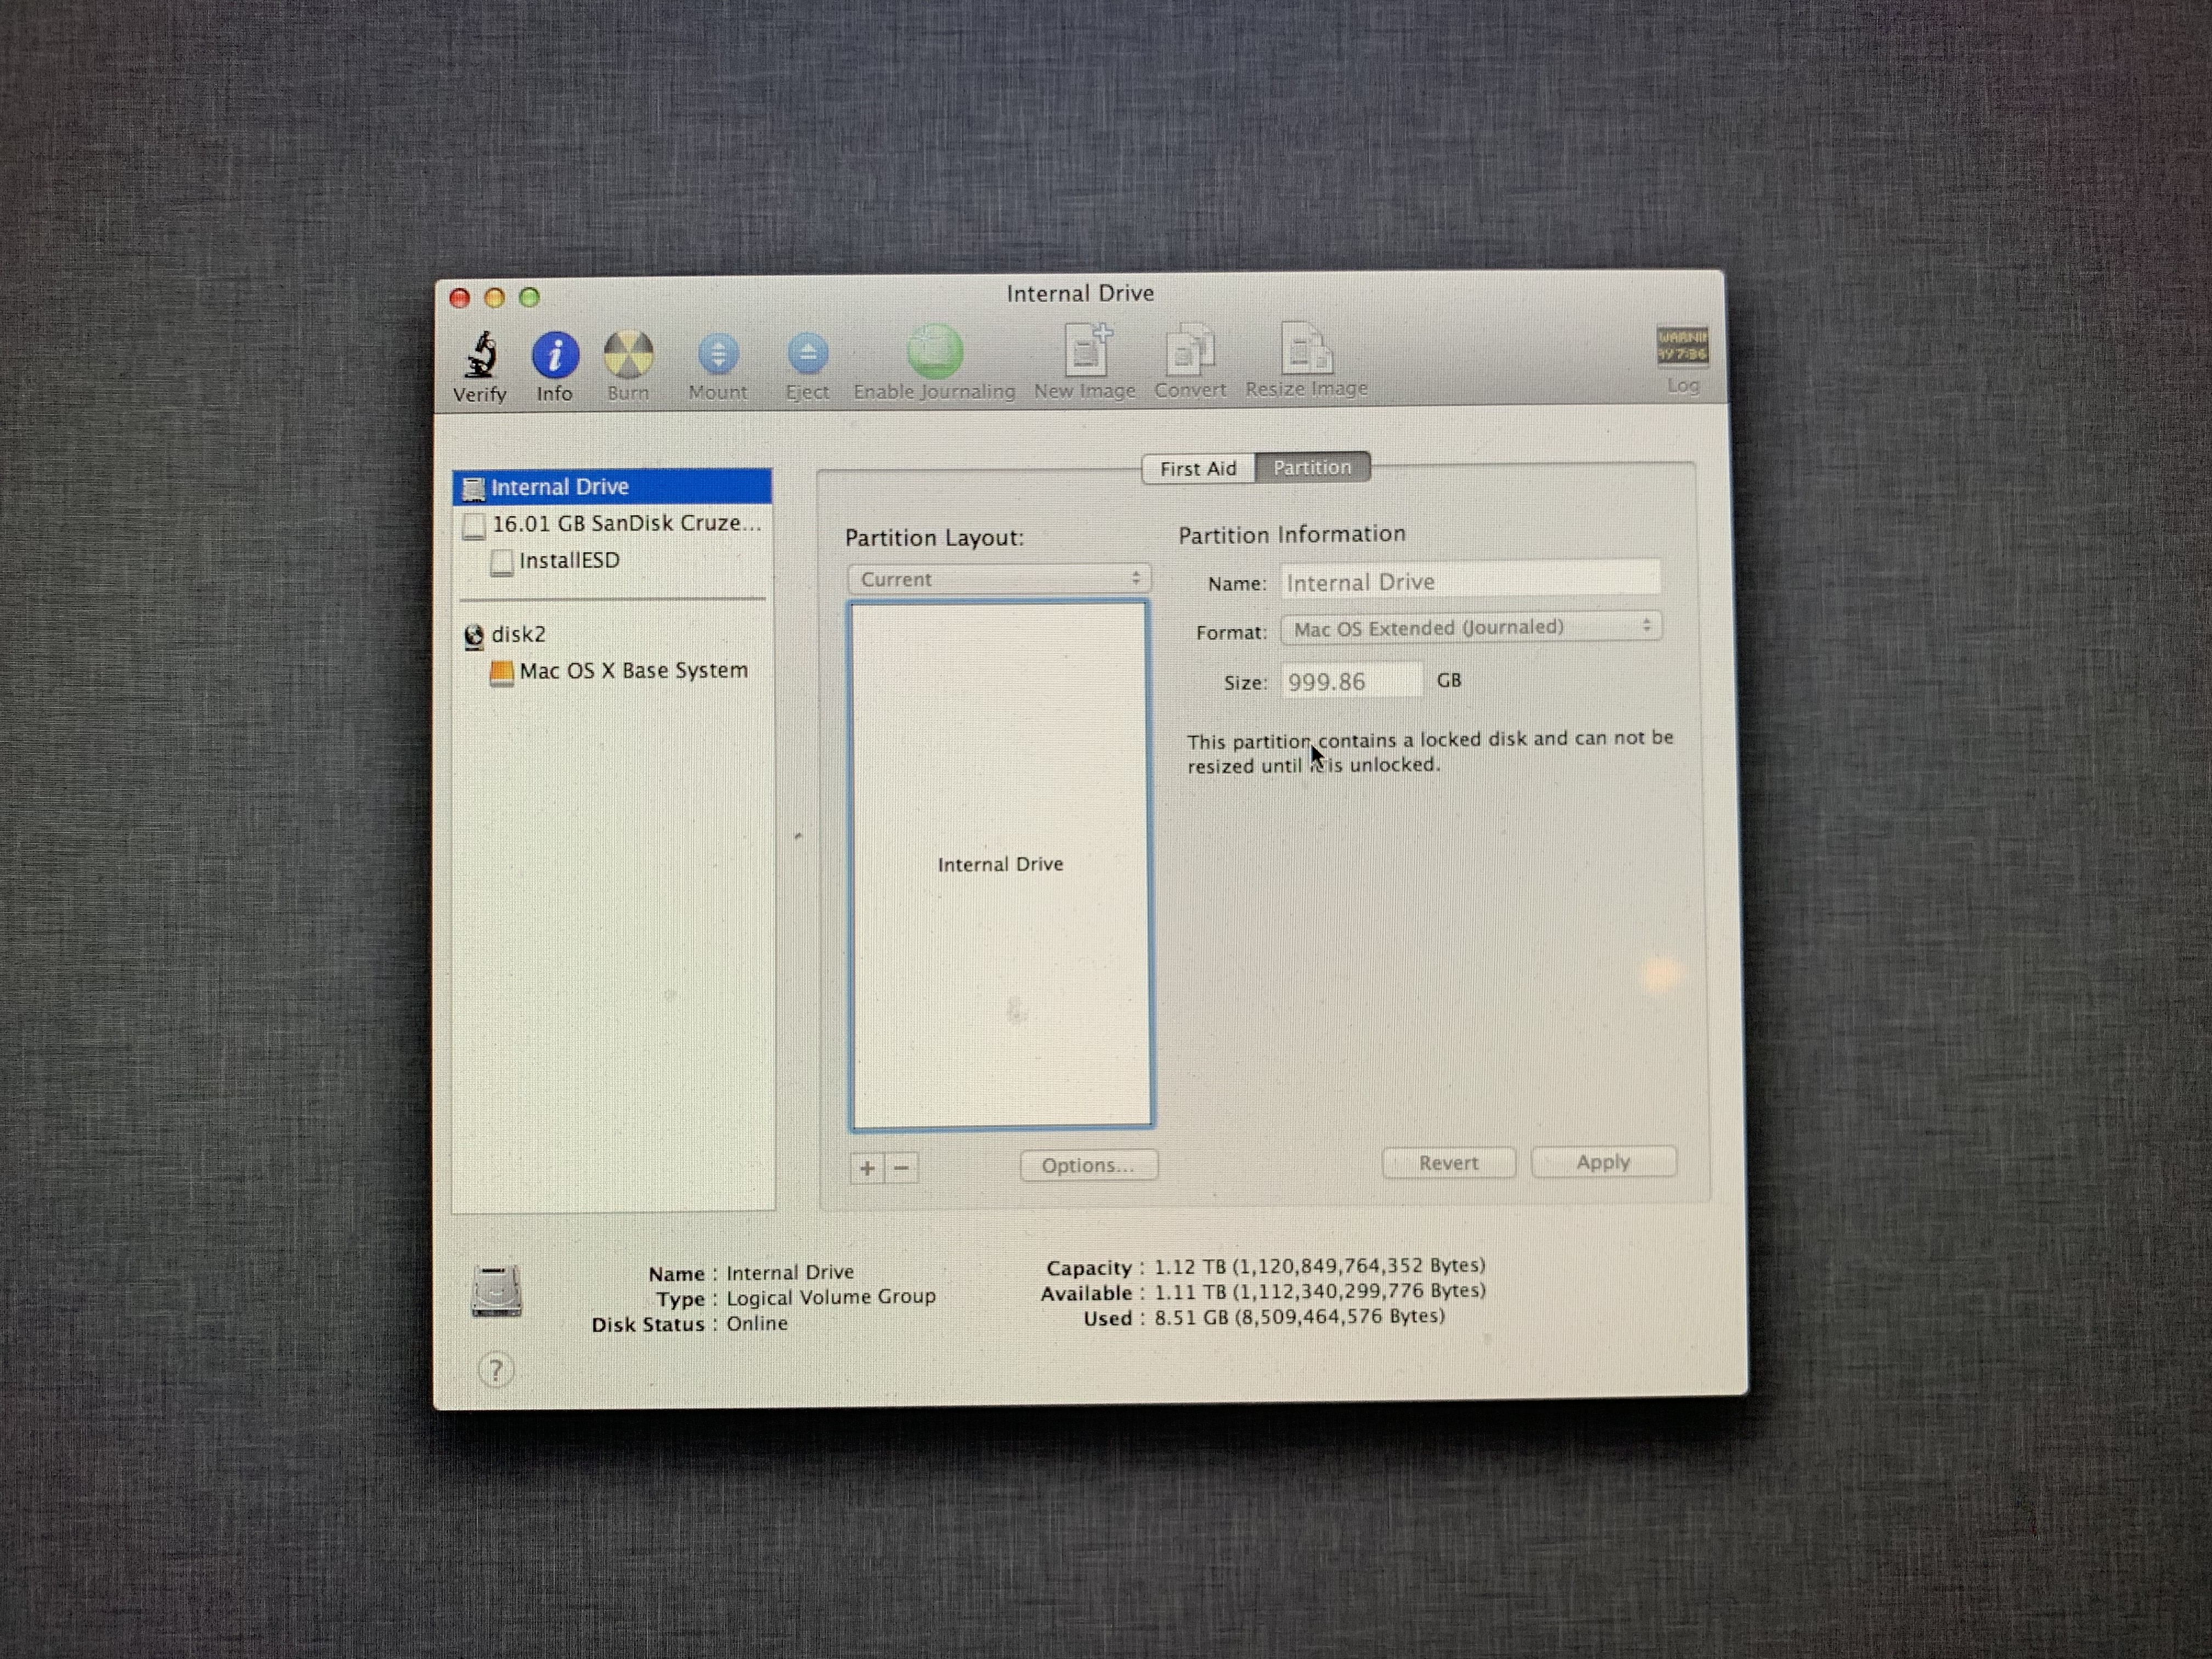Open the help question mark button

click(496, 1369)
